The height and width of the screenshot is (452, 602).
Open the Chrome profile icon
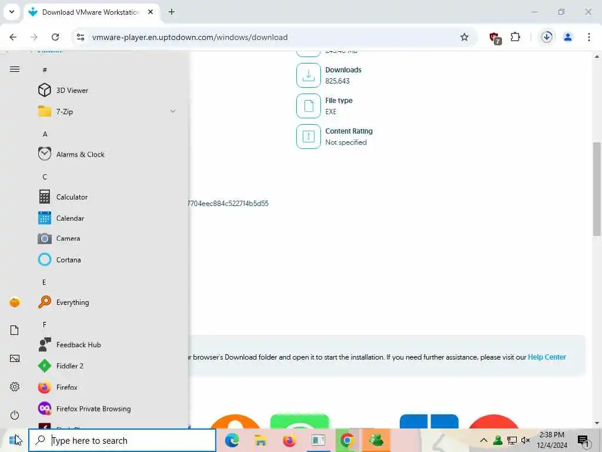(567, 37)
